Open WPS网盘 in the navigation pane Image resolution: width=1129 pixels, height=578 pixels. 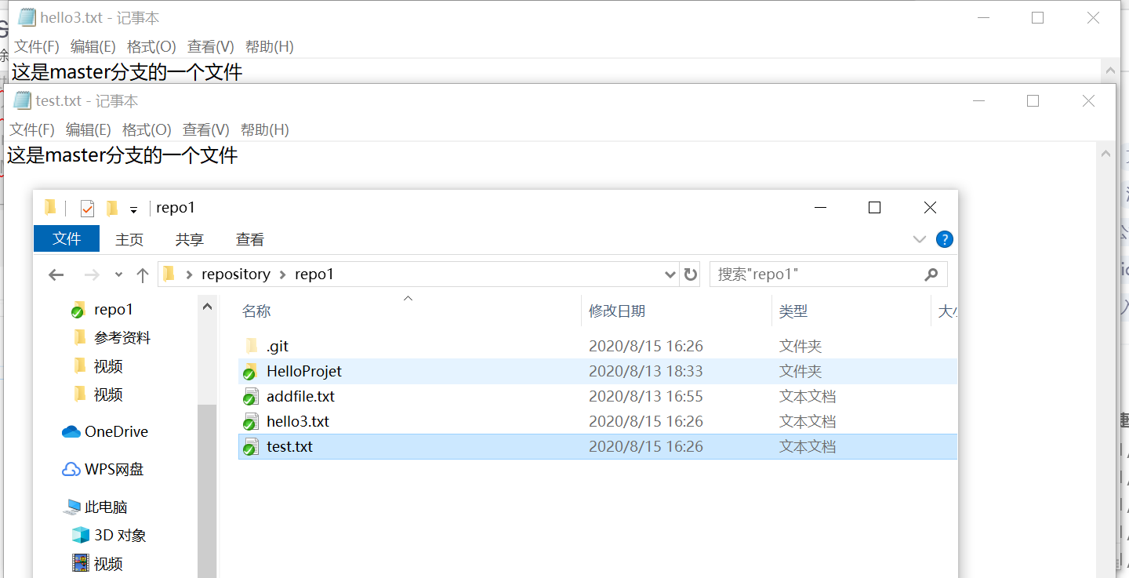(x=114, y=469)
